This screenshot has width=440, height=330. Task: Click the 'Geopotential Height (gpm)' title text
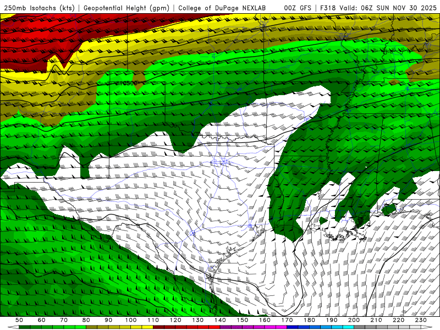pos(127,8)
